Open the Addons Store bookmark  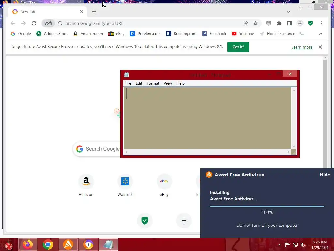(x=52, y=34)
